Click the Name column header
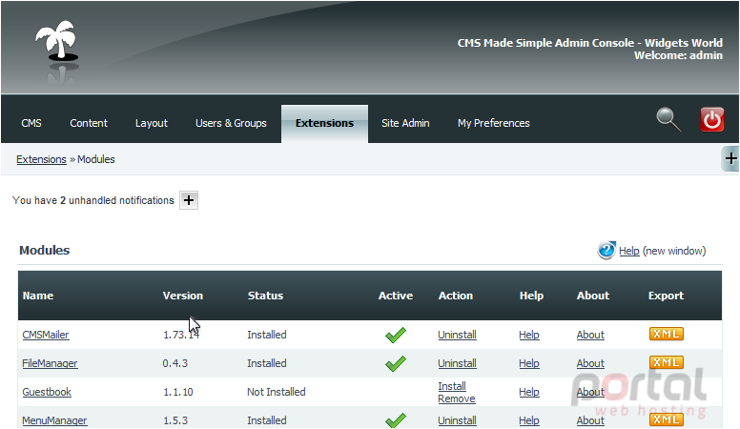The height and width of the screenshot is (429, 740). (x=38, y=296)
